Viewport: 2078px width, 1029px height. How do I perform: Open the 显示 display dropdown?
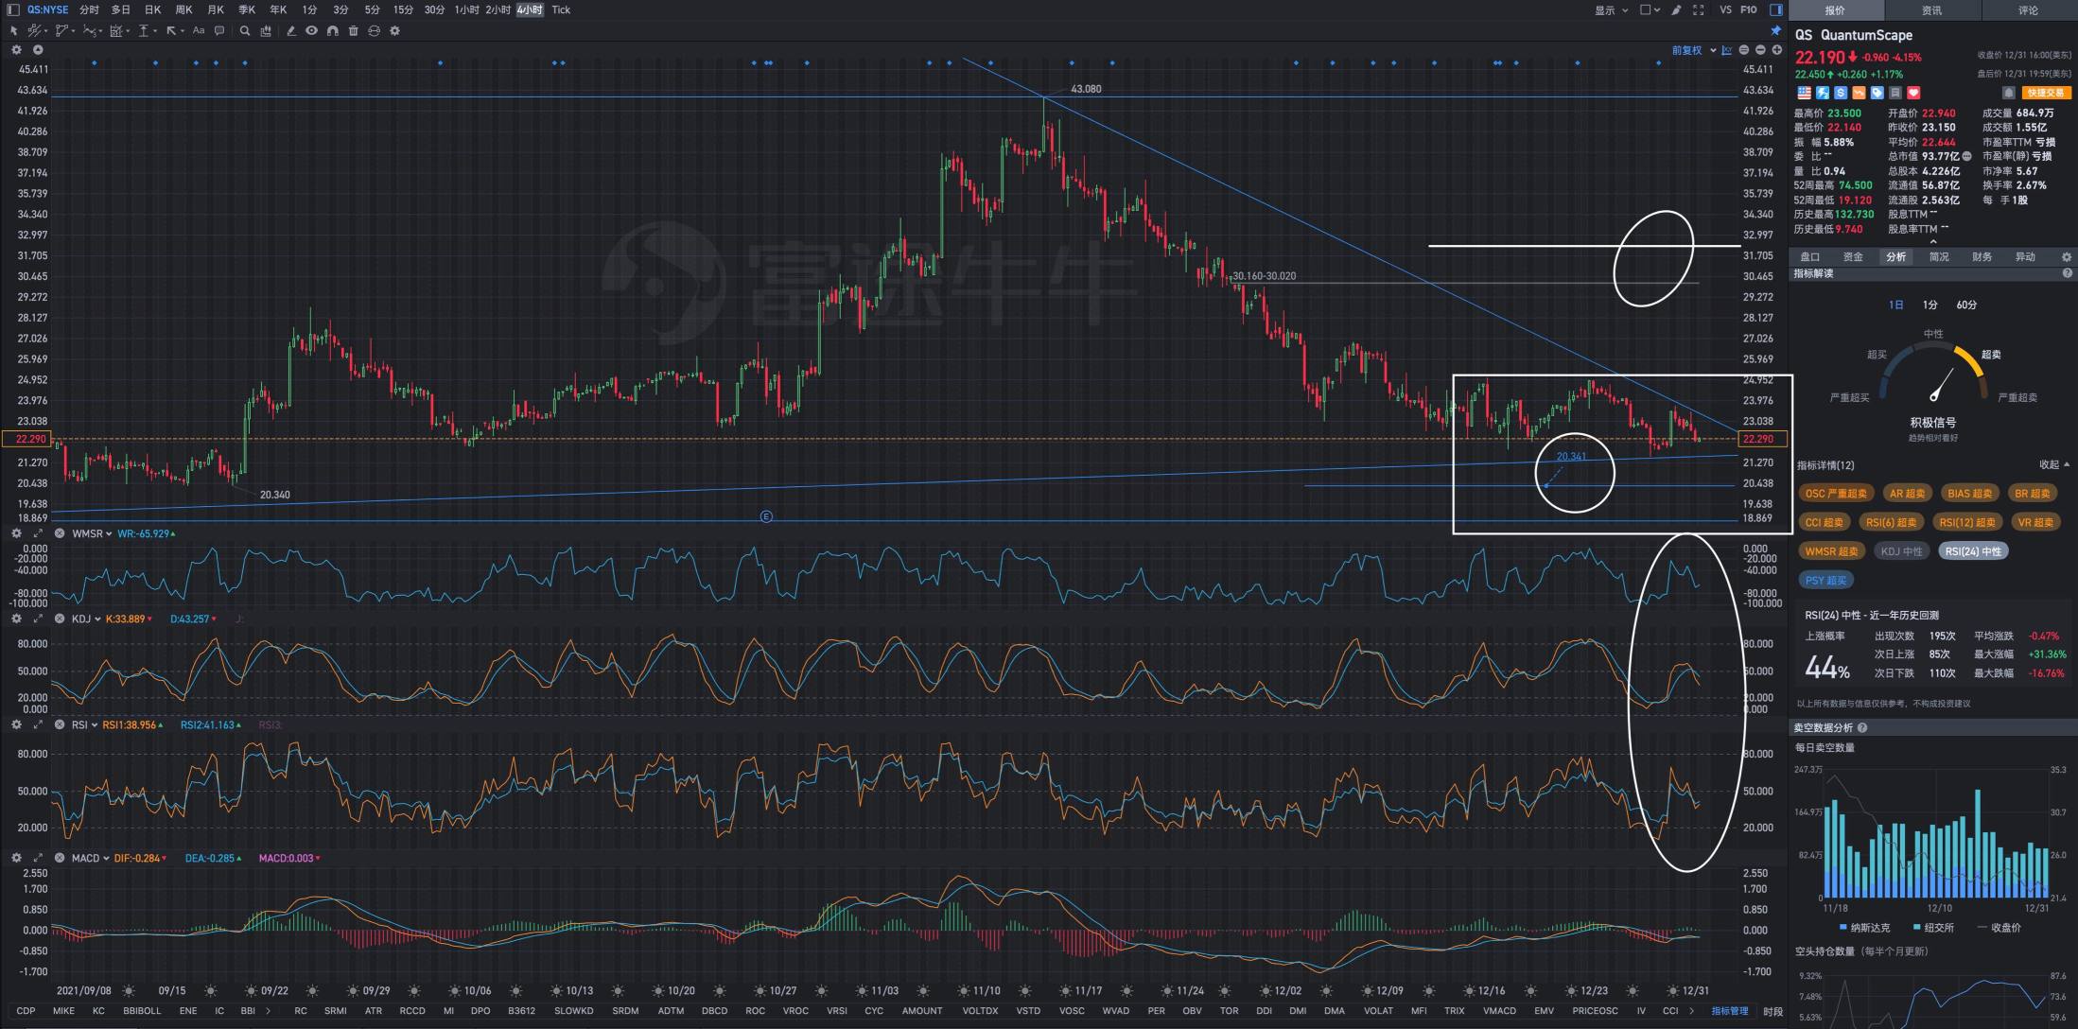1612,9
